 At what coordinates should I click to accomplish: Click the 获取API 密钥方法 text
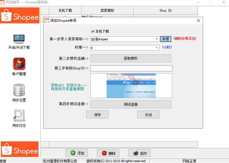click(x=69, y=85)
